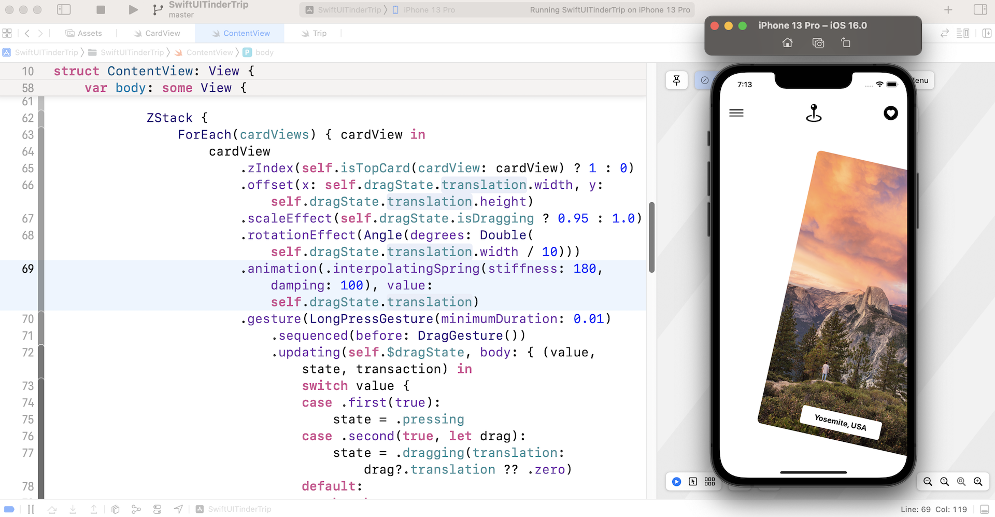Open the related items grid menu
Screen dimensions: 995x517
point(7,33)
